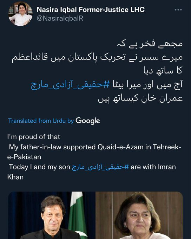Click the Google logo in the translation credit
Image resolution: width=191 pixels, height=239 pixels.
[88, 121]
